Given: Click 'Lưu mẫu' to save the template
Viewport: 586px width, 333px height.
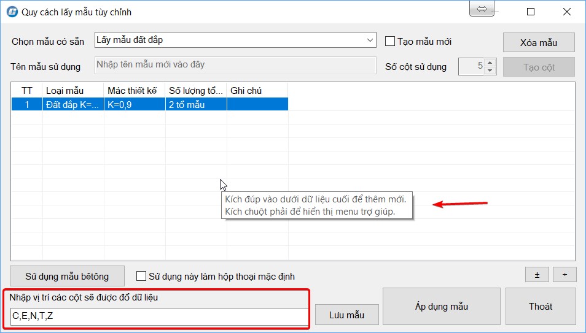Looking at the screenshot, I should (346, 315).
